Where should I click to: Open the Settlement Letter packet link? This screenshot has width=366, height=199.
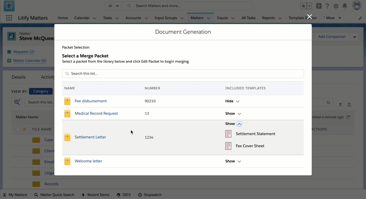[x=90, y=137]
